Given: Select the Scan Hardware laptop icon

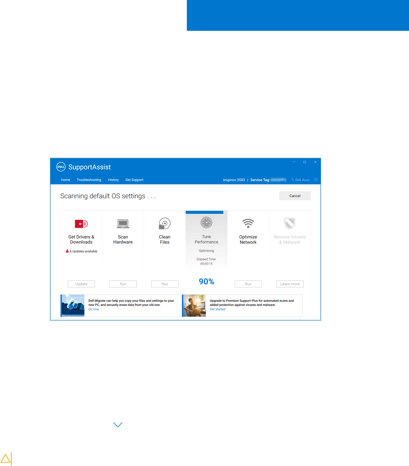Looking at the screenshot, I should [123, 224].
